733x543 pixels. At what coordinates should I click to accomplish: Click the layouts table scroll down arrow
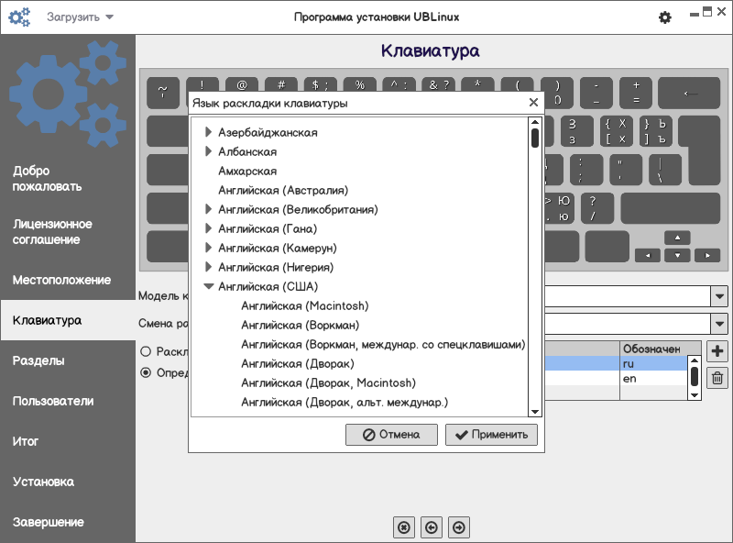coord(695,395)
